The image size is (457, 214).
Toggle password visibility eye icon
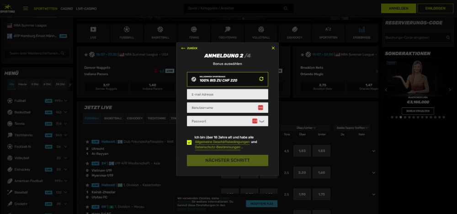(x=263, y=121)
